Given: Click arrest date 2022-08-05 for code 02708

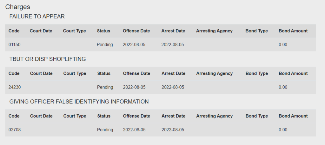Looking at the screenshot, I should pyautogui.click(x=173, y=130).
